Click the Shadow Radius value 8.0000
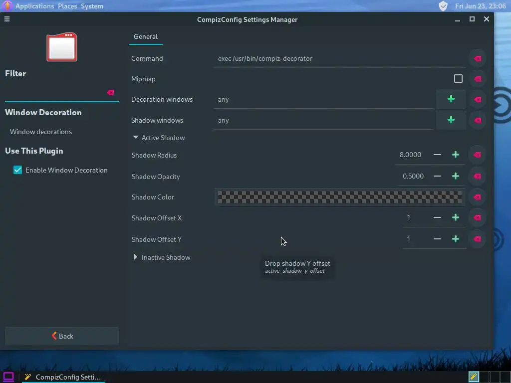511x383 pixels. tap(410, 155)
